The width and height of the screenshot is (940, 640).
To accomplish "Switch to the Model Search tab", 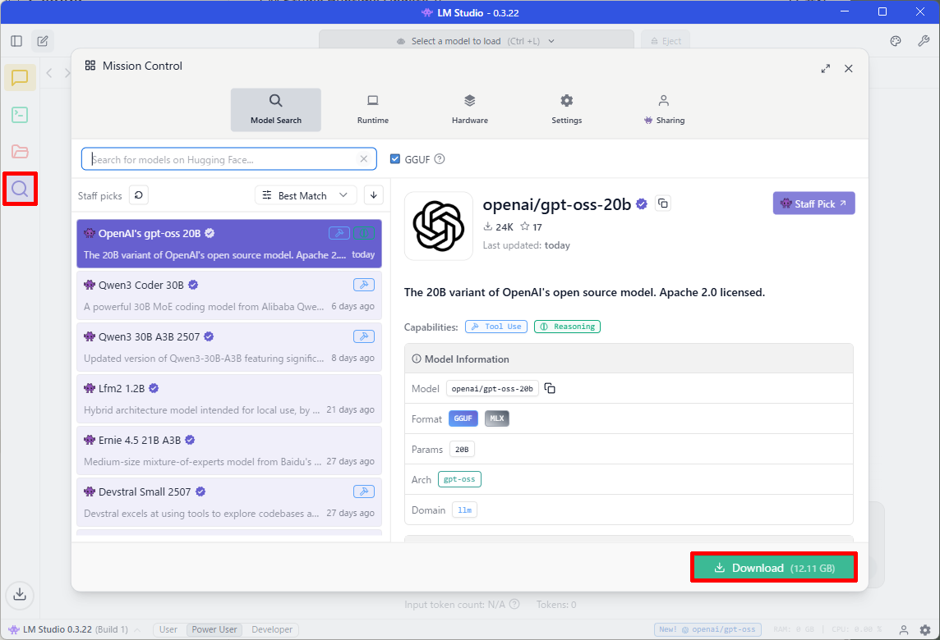I will point(276,110).
